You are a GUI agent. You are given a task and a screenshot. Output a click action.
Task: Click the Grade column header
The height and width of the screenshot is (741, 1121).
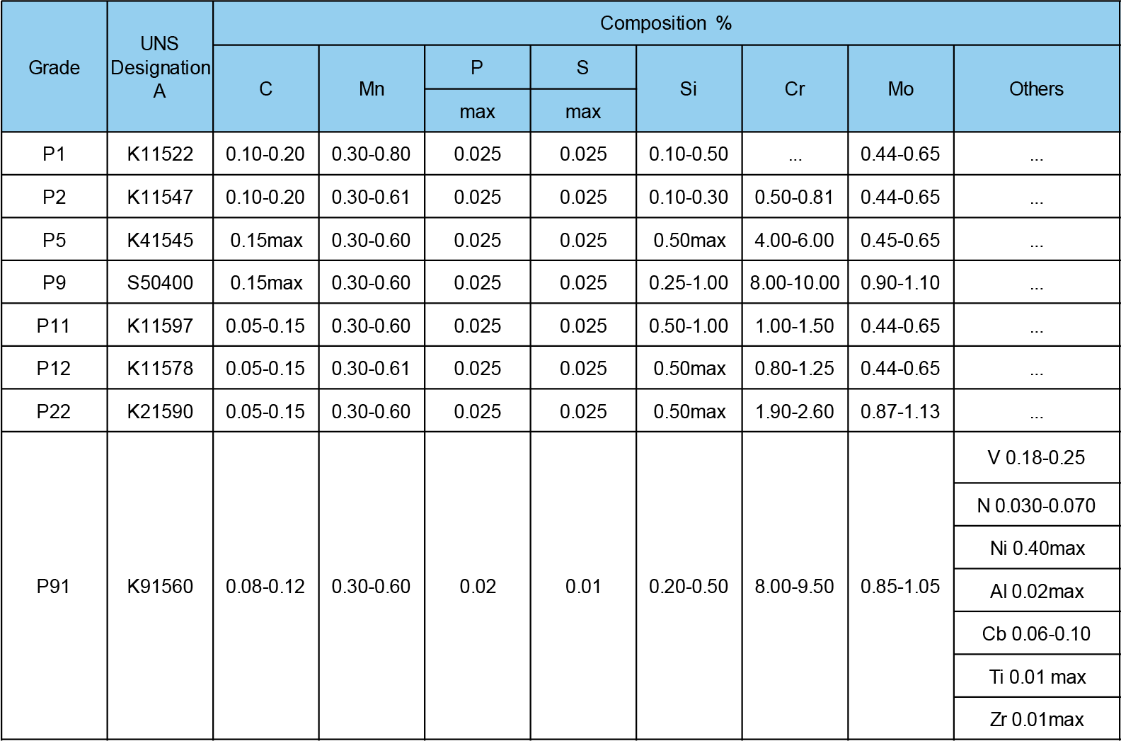54,67
